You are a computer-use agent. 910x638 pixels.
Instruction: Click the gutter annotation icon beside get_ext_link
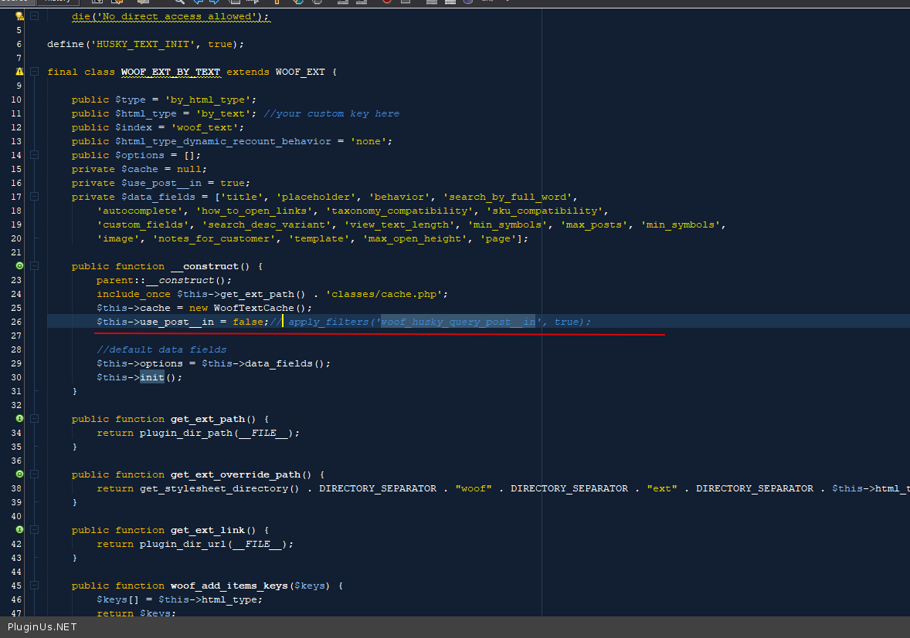(x=19, y=530)
